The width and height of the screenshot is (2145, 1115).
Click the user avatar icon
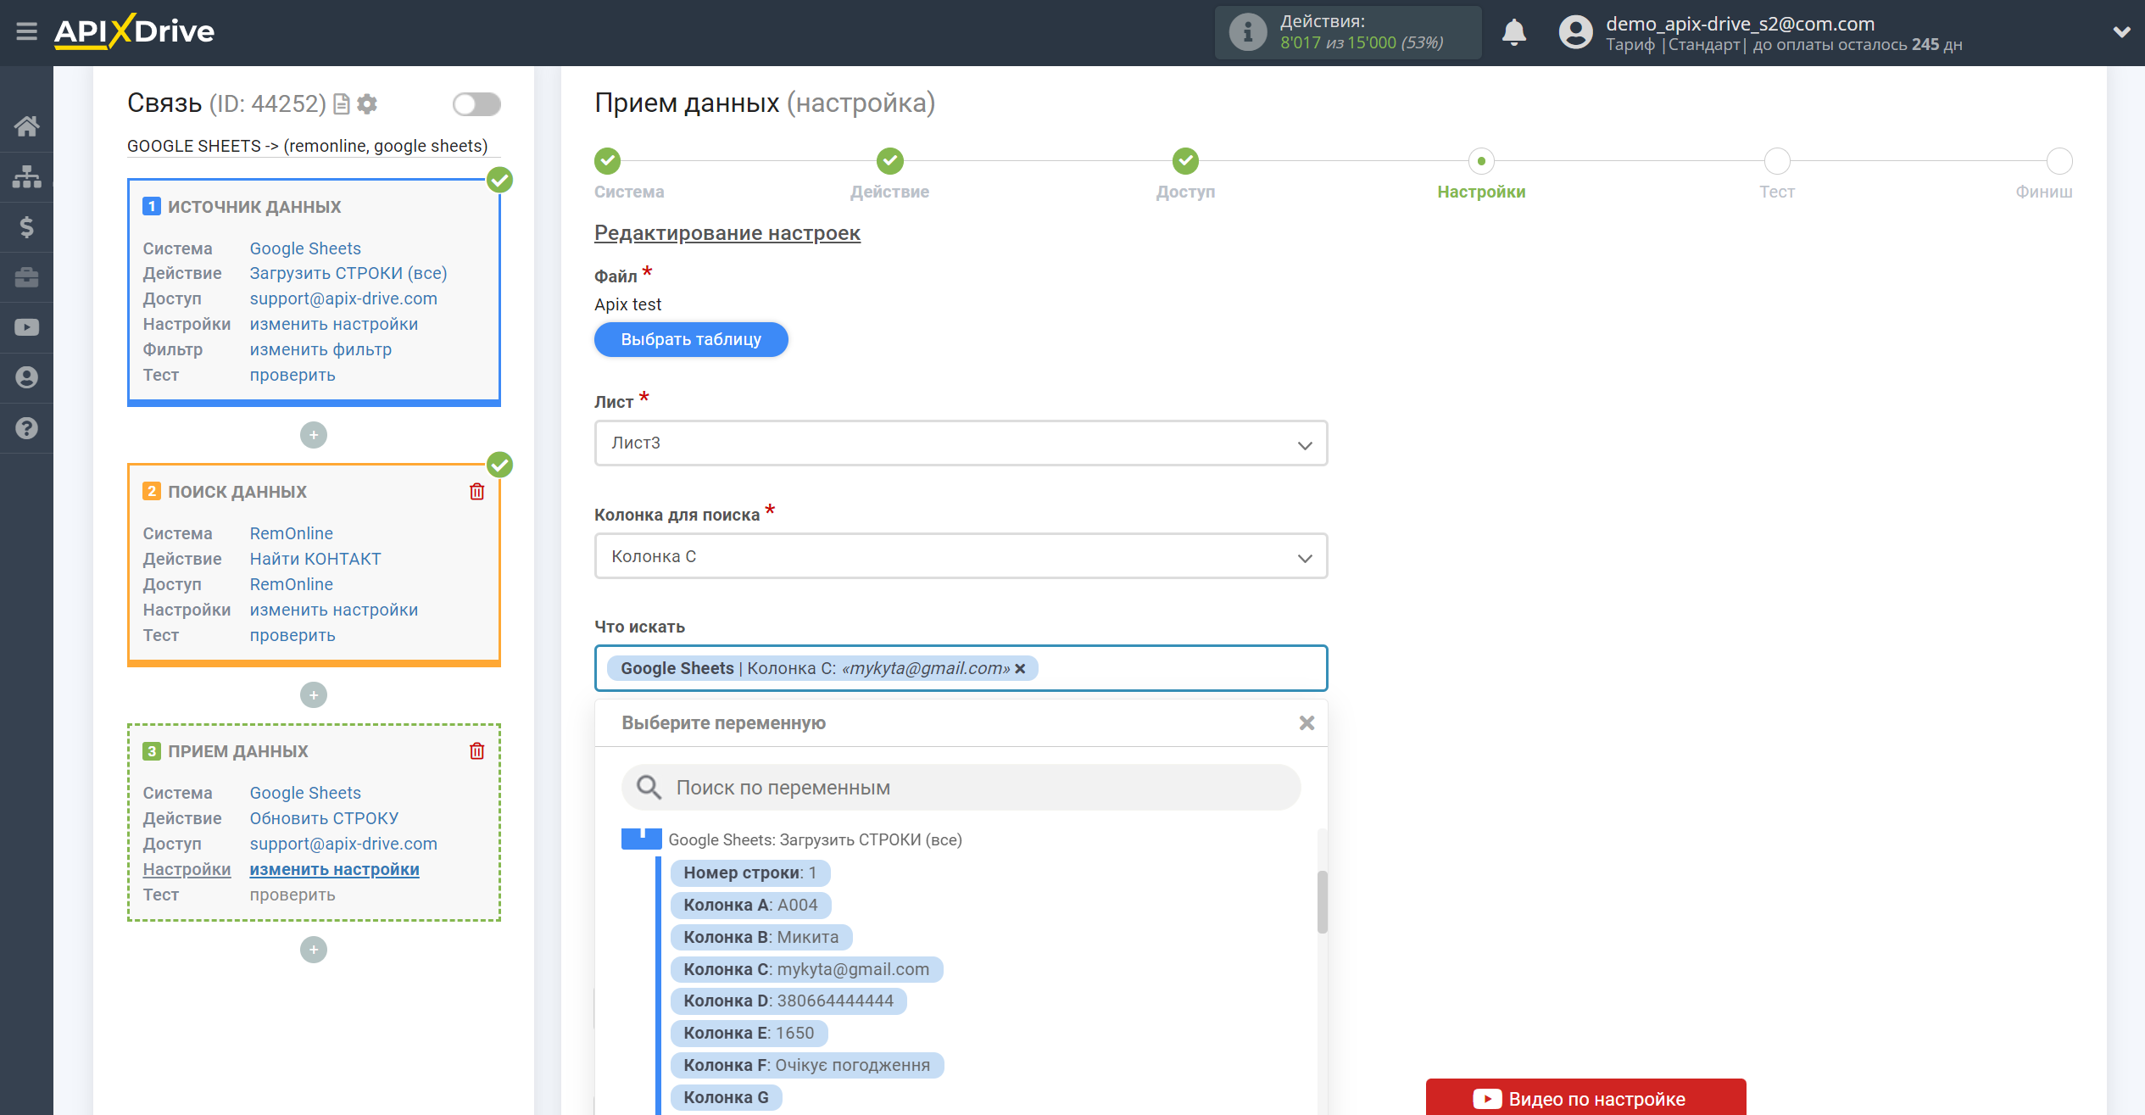pyautogui.click(x=1575, y=32)
